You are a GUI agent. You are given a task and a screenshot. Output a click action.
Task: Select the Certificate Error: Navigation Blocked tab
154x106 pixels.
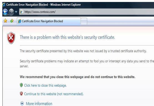click(x=49, y=21)
